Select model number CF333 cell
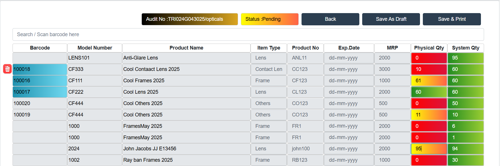 (x=95, y=69)
